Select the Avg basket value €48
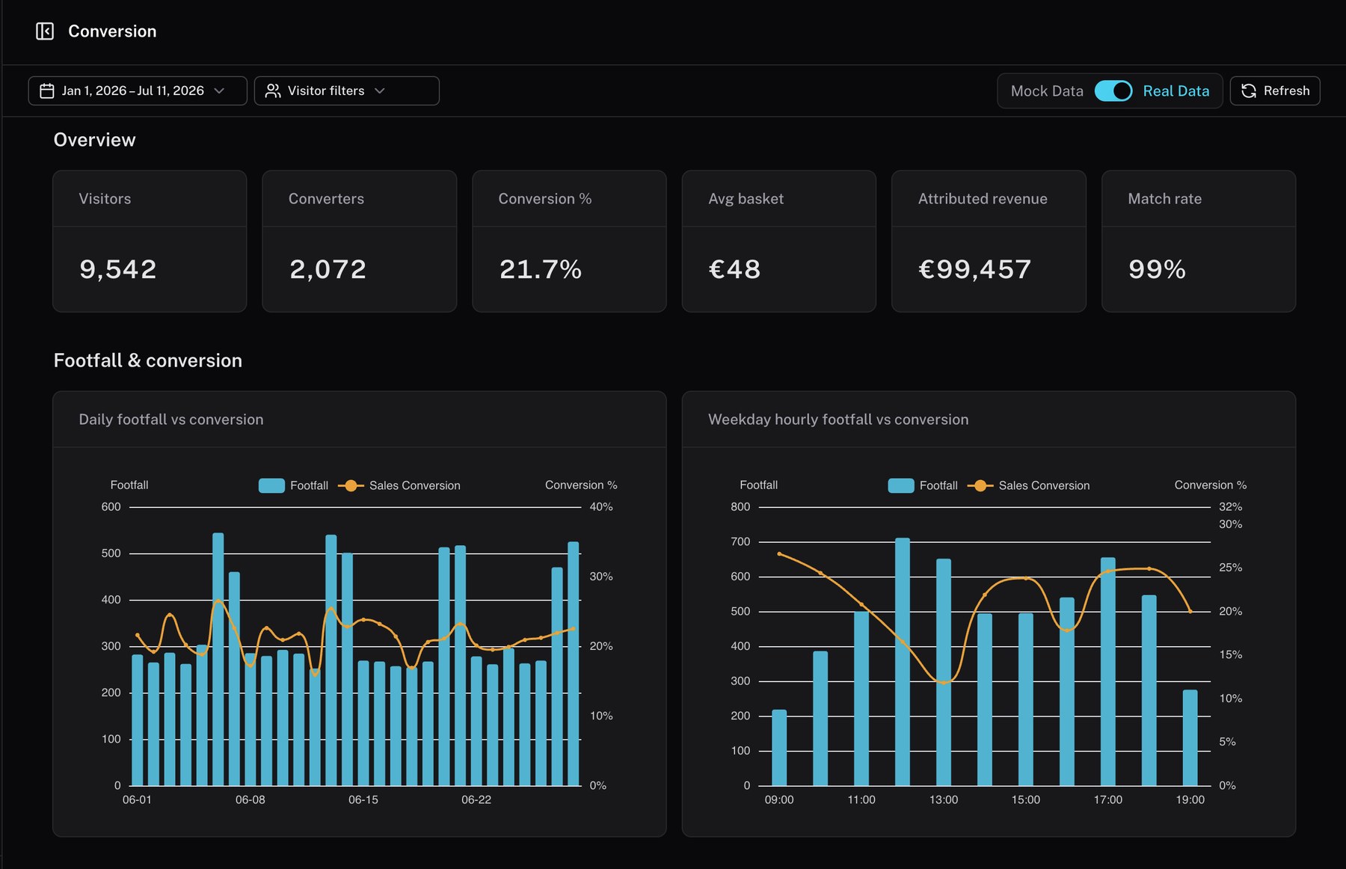The height and width of the screenshot is (869, 1346). pyautogui.click(x=734, y=269)
